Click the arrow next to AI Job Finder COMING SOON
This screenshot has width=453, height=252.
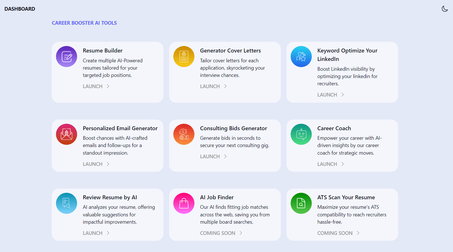[241, 233]
